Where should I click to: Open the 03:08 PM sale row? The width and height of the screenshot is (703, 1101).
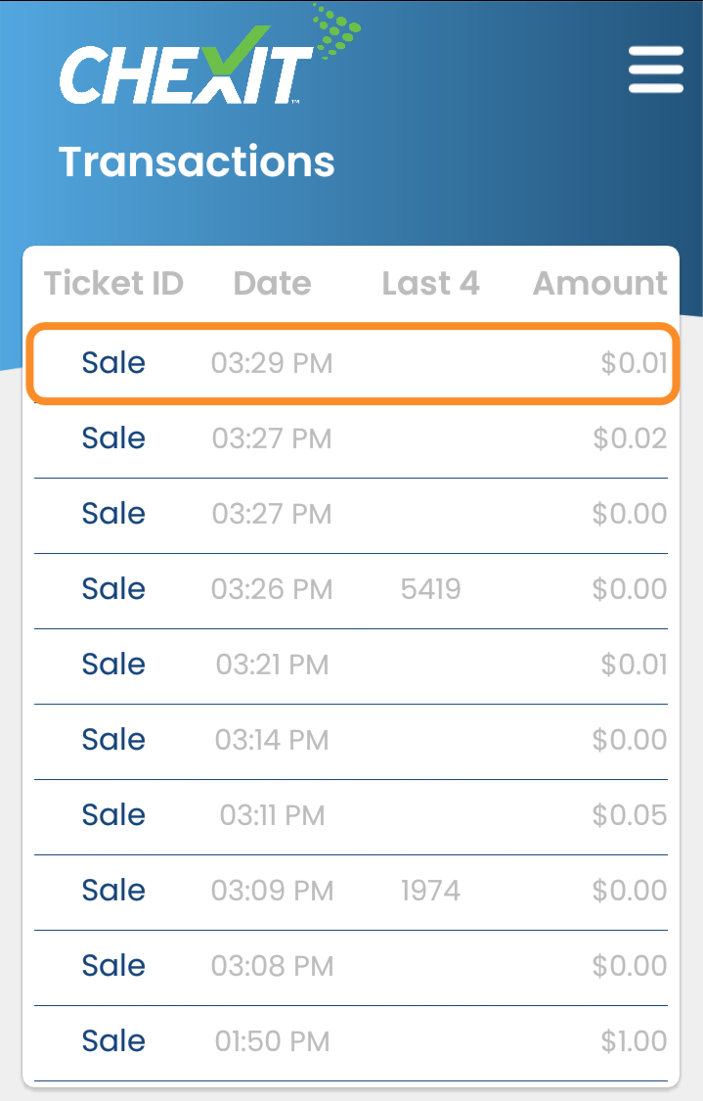[x=351, y=966]
